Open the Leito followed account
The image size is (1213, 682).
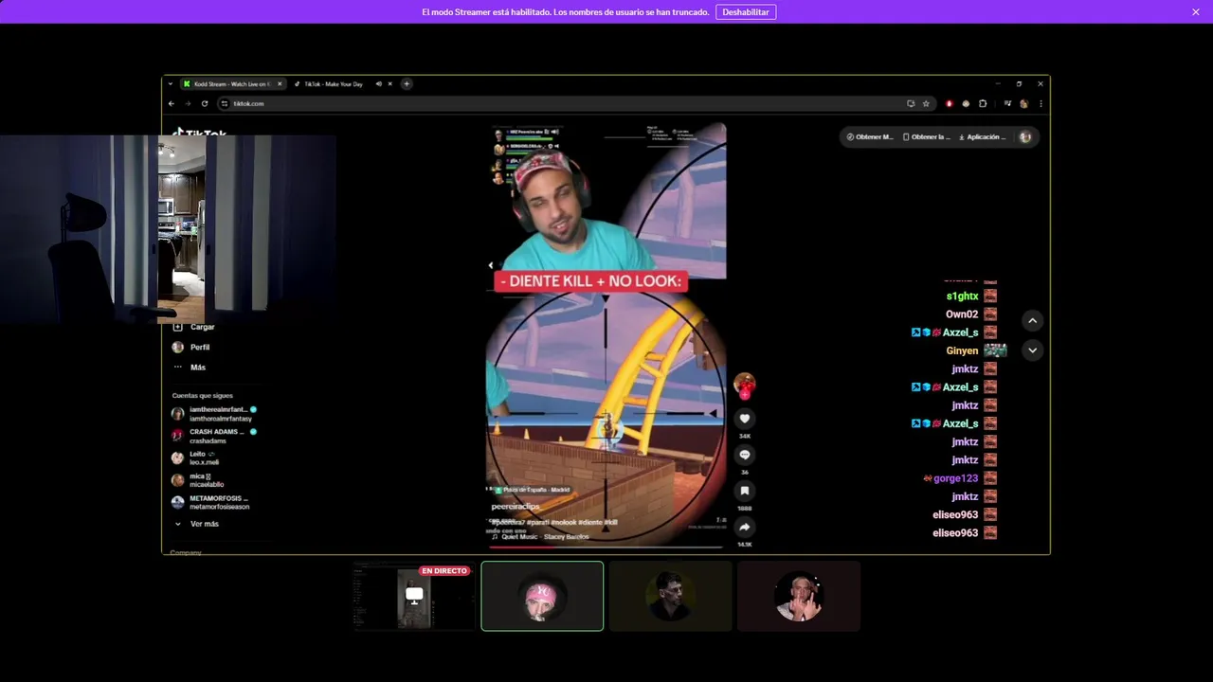(x=196, y=458)
